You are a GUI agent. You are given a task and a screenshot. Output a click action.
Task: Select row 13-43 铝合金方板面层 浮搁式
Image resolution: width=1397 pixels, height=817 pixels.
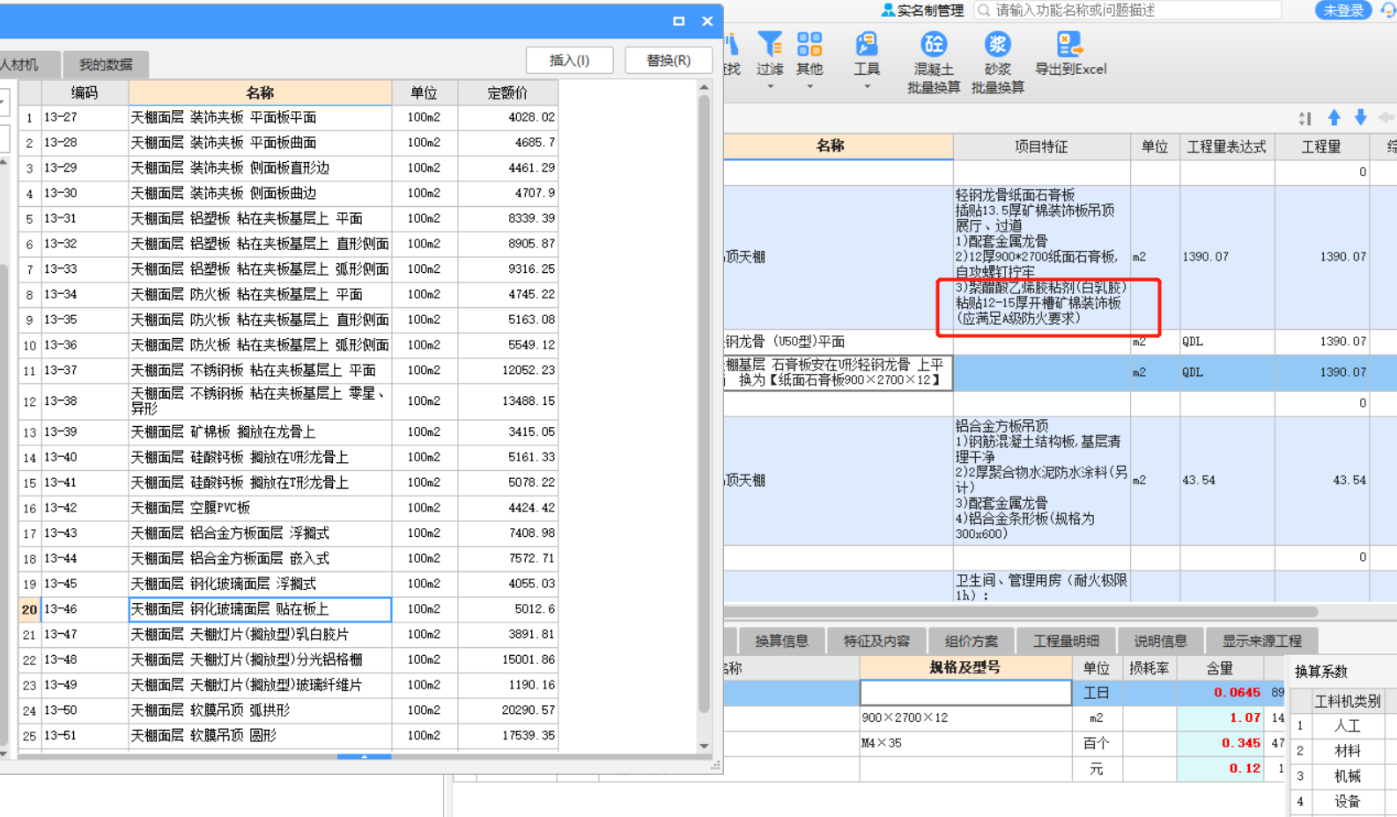tap(288, 534)
